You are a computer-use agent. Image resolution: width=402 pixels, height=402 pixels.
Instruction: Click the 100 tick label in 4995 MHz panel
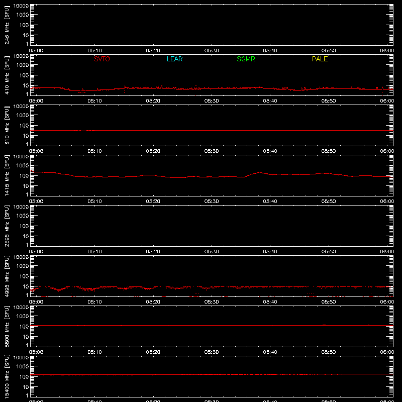[24, 276]
